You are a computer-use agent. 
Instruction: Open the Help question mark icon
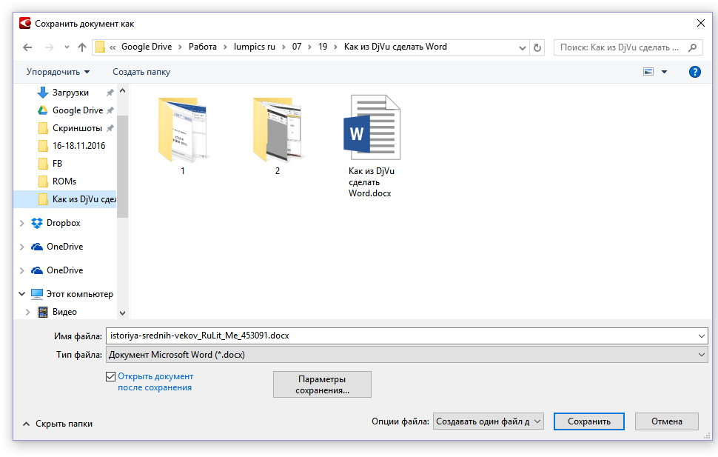[x=694, y=72]
